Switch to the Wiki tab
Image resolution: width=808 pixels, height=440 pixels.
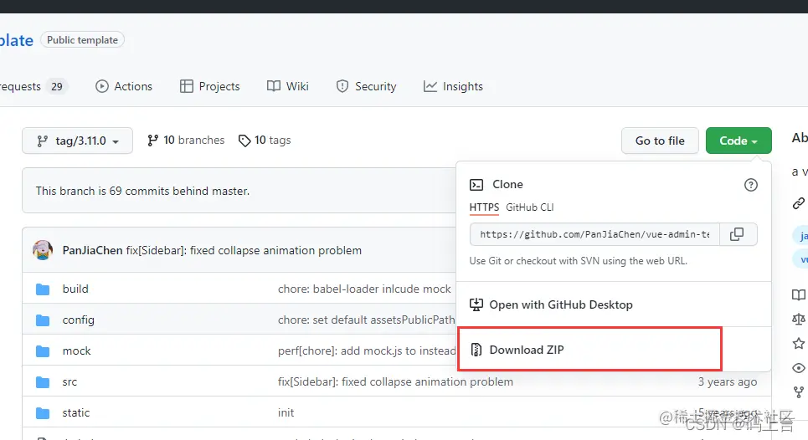pyautogui.click(x=287, y=86)
